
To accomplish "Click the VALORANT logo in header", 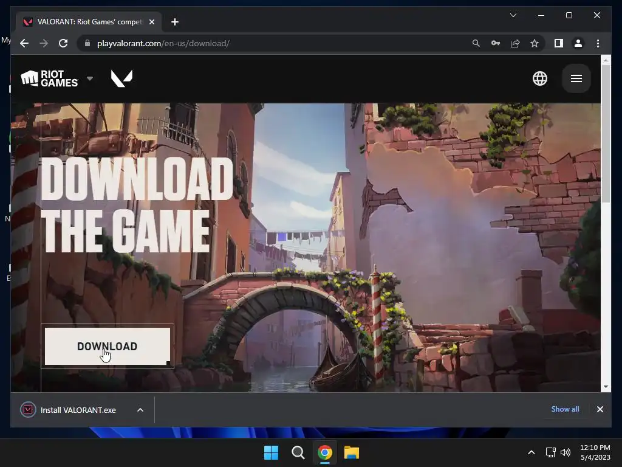I will [x=121, y=78].
